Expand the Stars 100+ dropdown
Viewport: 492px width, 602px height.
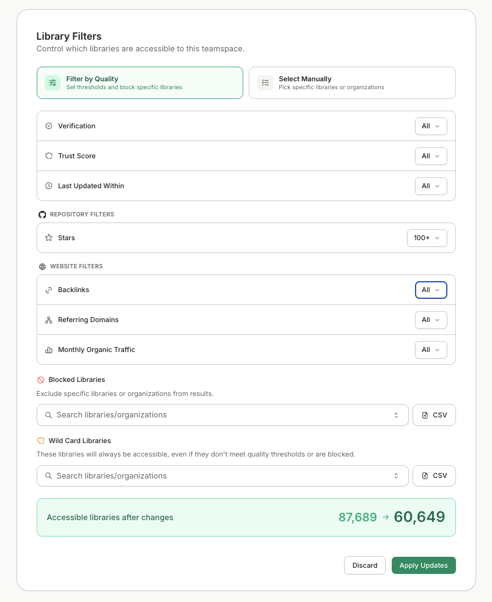click(427, 238)
